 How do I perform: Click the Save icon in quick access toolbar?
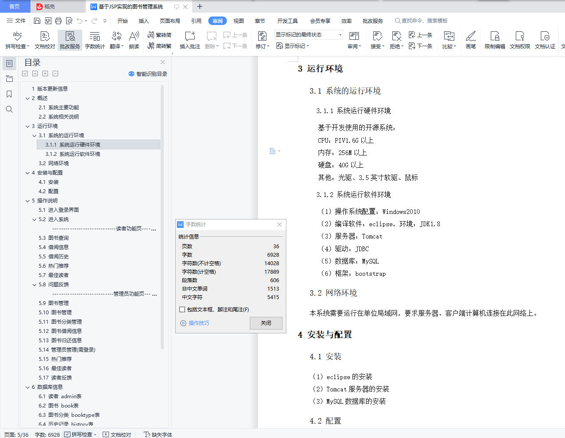click(x=37, y=21)
